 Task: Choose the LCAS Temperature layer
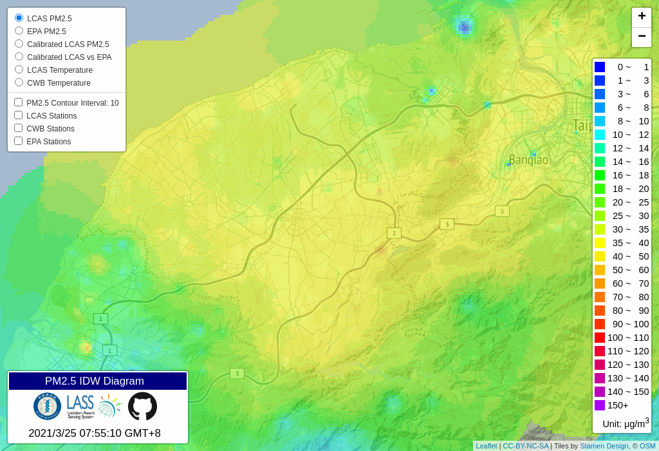tap(19, 70)
